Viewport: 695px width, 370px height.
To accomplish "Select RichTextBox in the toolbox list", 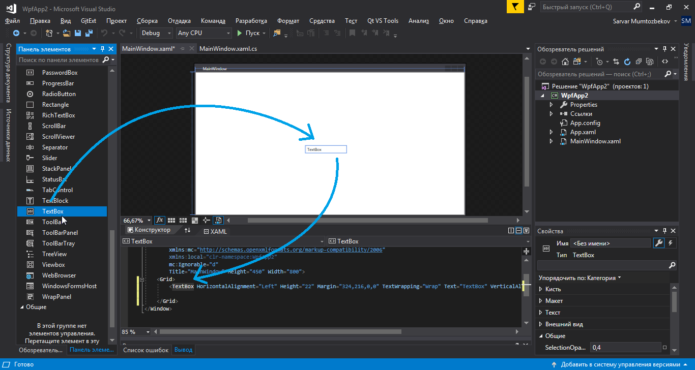I will [59, 115].
